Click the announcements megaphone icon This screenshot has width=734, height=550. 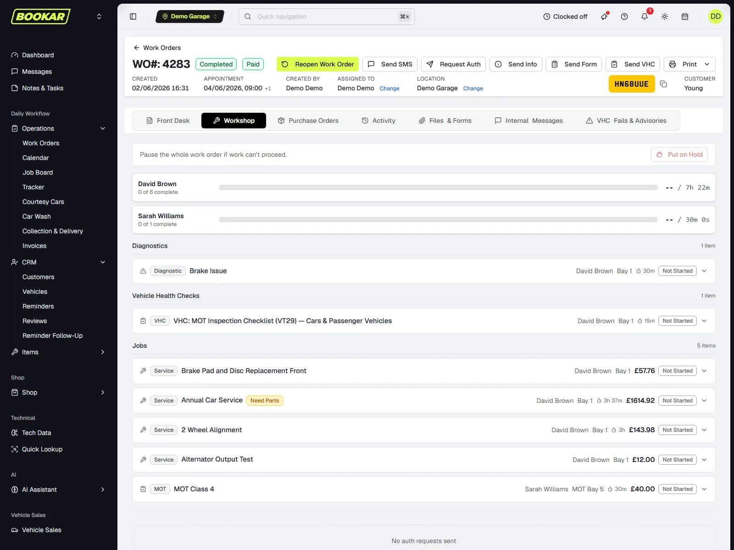point(604,16)
